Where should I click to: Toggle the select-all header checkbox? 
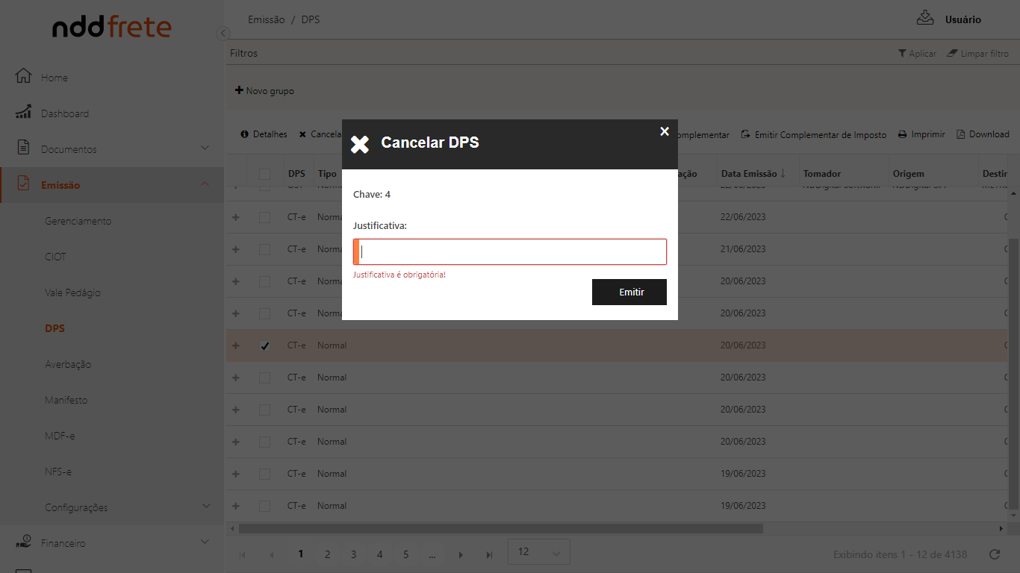coord(264,174)
